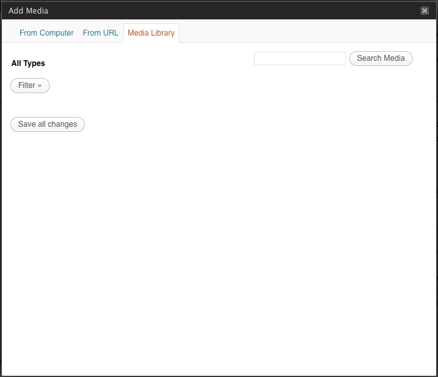Click the Search Media button
Viewport: 438px width, 377px height.
381,58
